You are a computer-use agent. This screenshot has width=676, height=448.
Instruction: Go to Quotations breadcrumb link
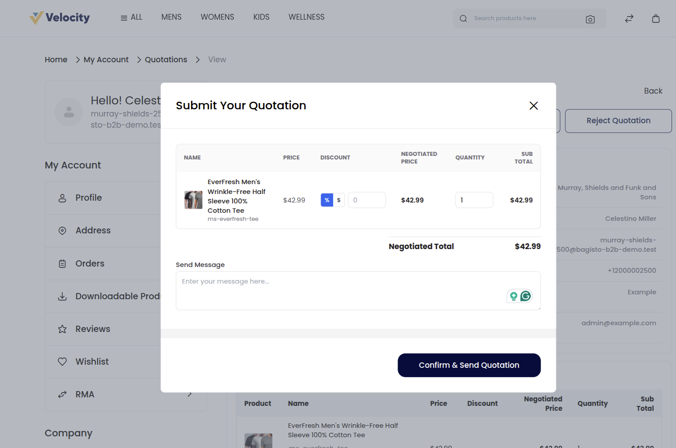[x=166, y=60]
